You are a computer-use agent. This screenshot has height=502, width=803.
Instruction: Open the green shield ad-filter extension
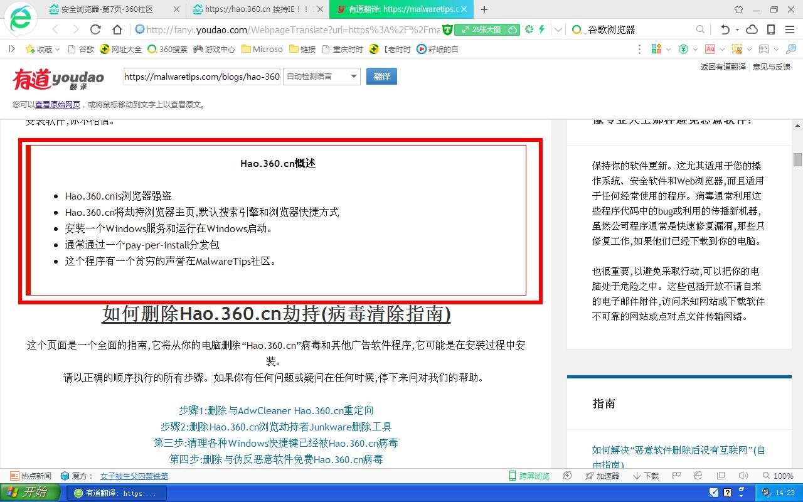click(x=684, y=49)
